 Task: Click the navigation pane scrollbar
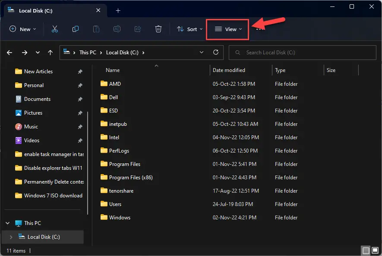(88, 163)
